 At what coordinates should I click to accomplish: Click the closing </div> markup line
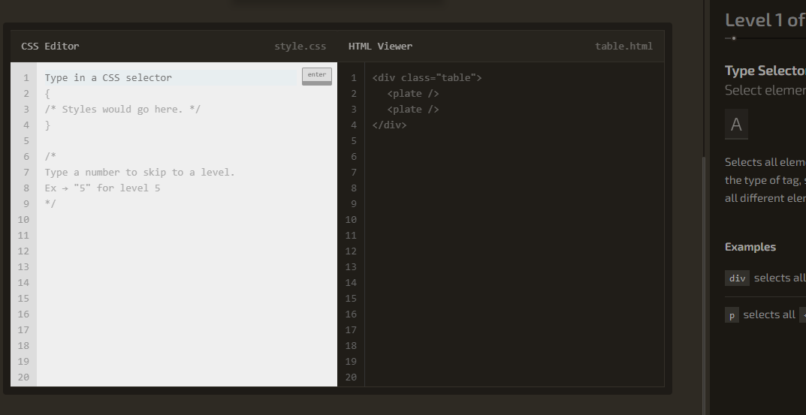click(389, 125)
